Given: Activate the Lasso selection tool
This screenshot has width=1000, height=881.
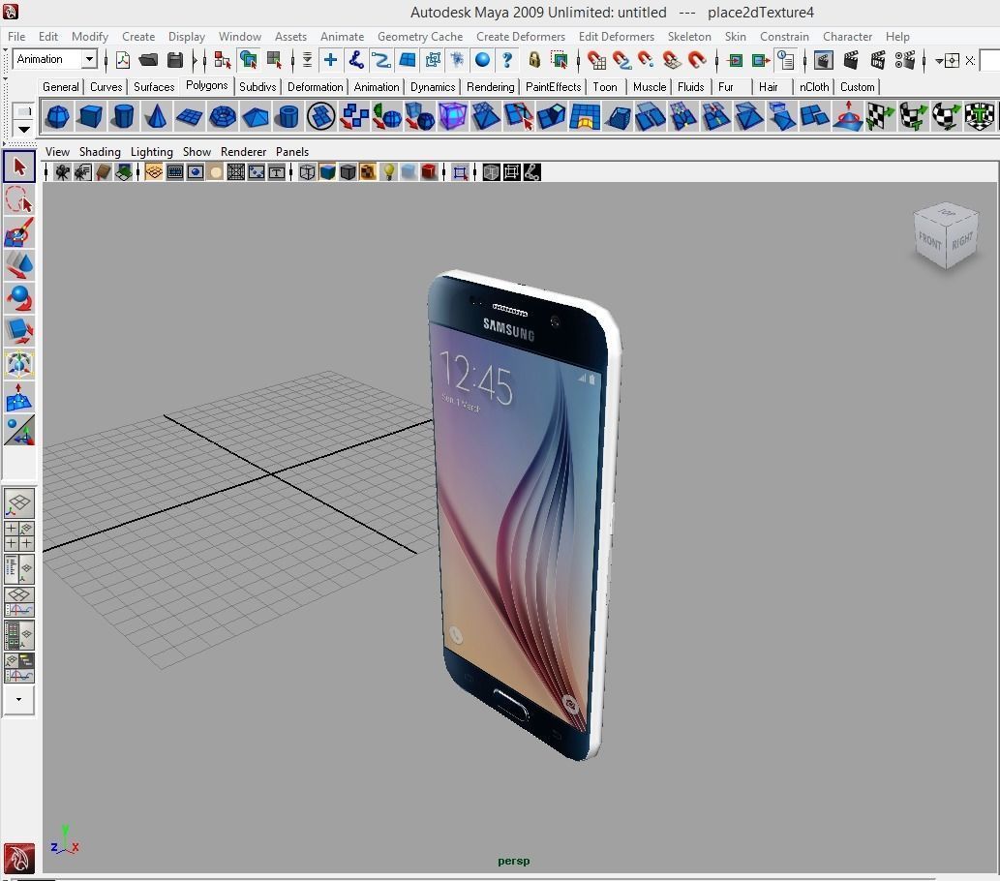Looking at the screenshot, I should [x=19, y=199].
